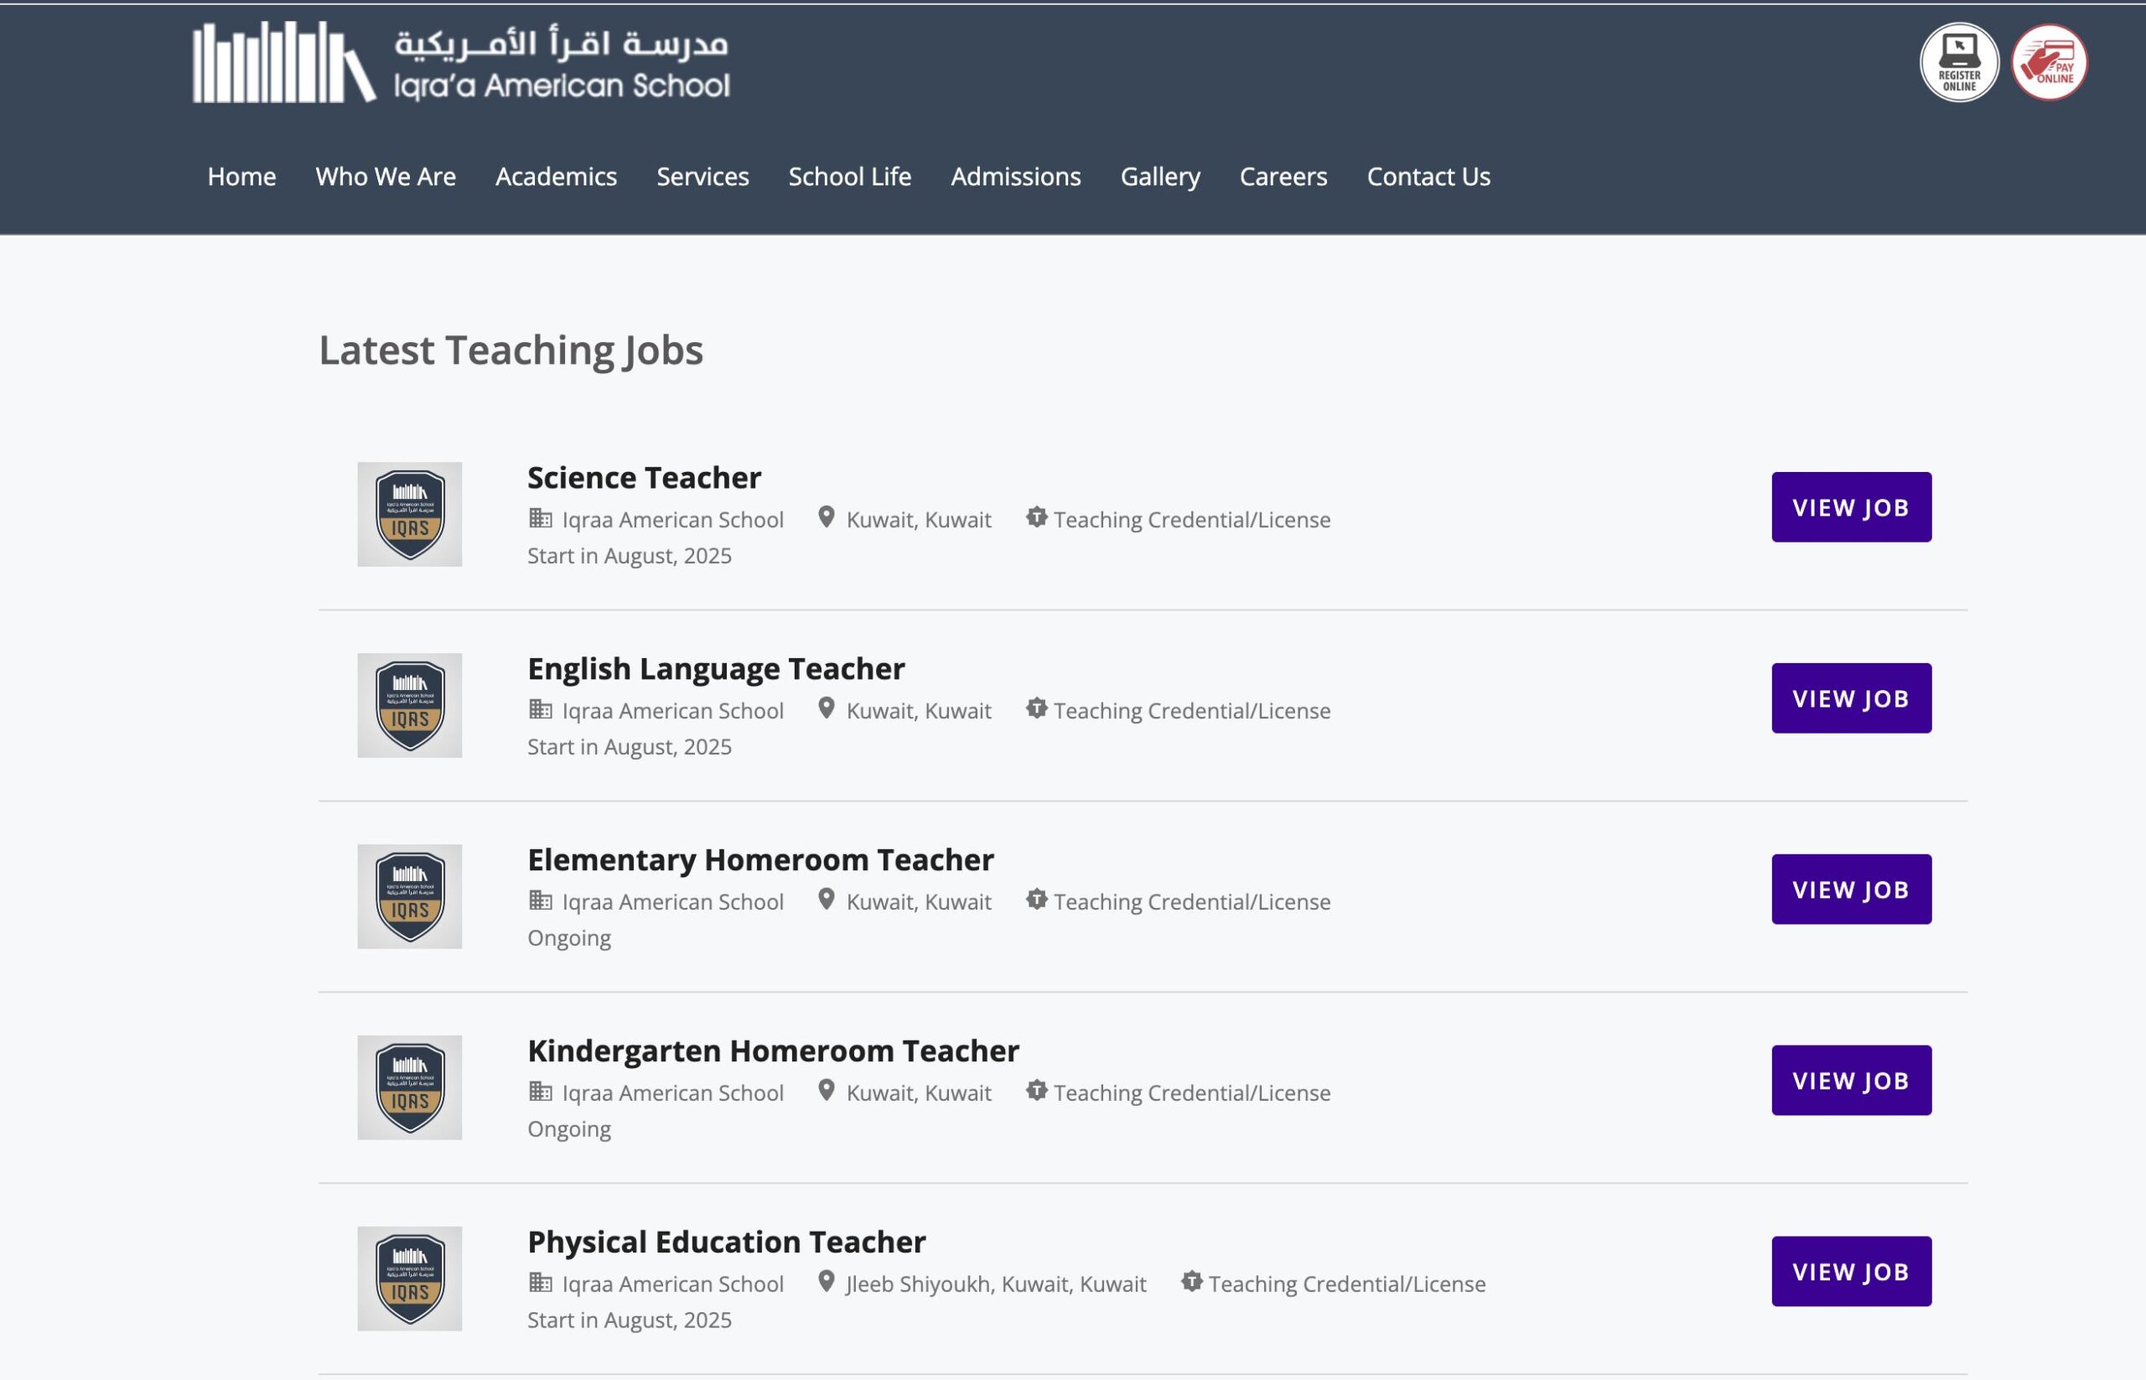This screenshot has height=1380, width=2146.
Task: Click Iqraa American School under Kindergarten Homeroom Teacher
Action: (673, 1093)
